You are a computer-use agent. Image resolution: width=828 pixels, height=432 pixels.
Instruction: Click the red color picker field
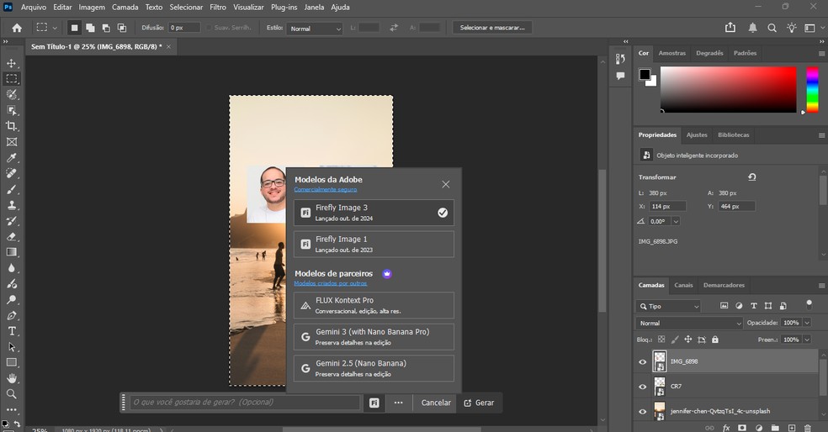[728, 89]
